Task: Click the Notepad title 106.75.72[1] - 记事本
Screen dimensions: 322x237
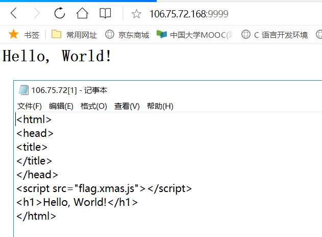Action: (69, 90)
